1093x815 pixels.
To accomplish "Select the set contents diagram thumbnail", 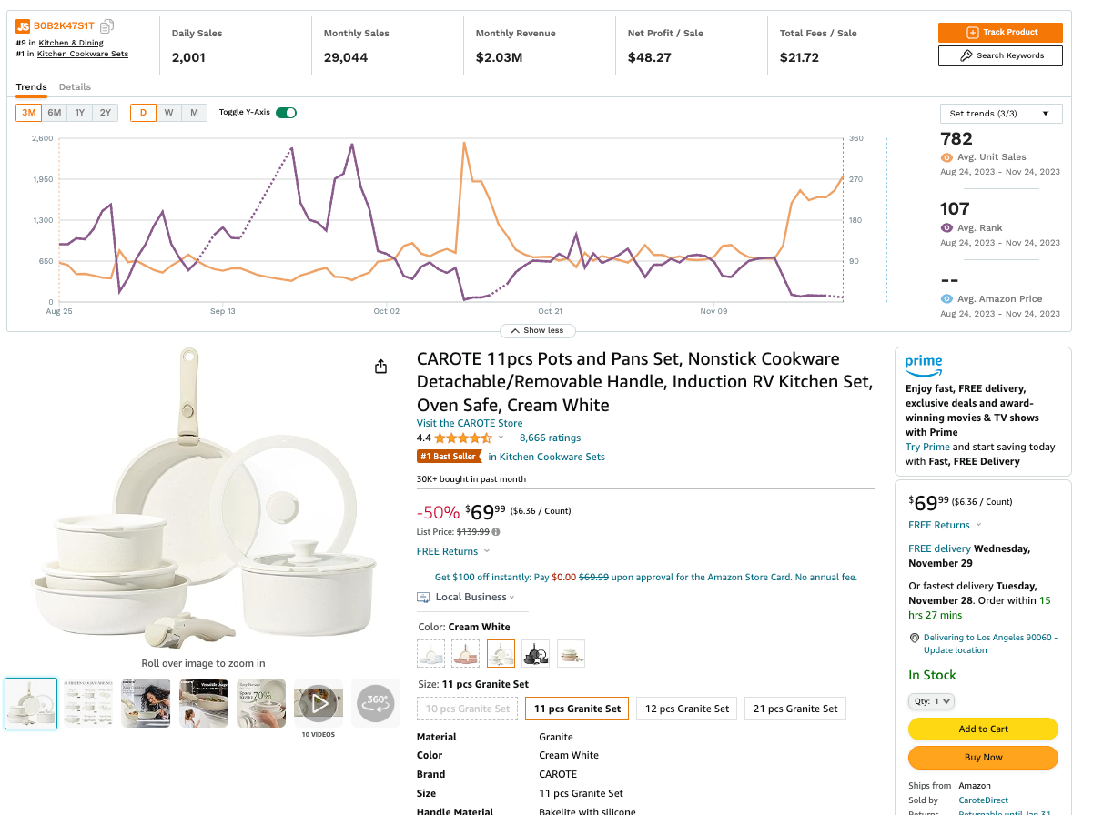I will [87, 703].
